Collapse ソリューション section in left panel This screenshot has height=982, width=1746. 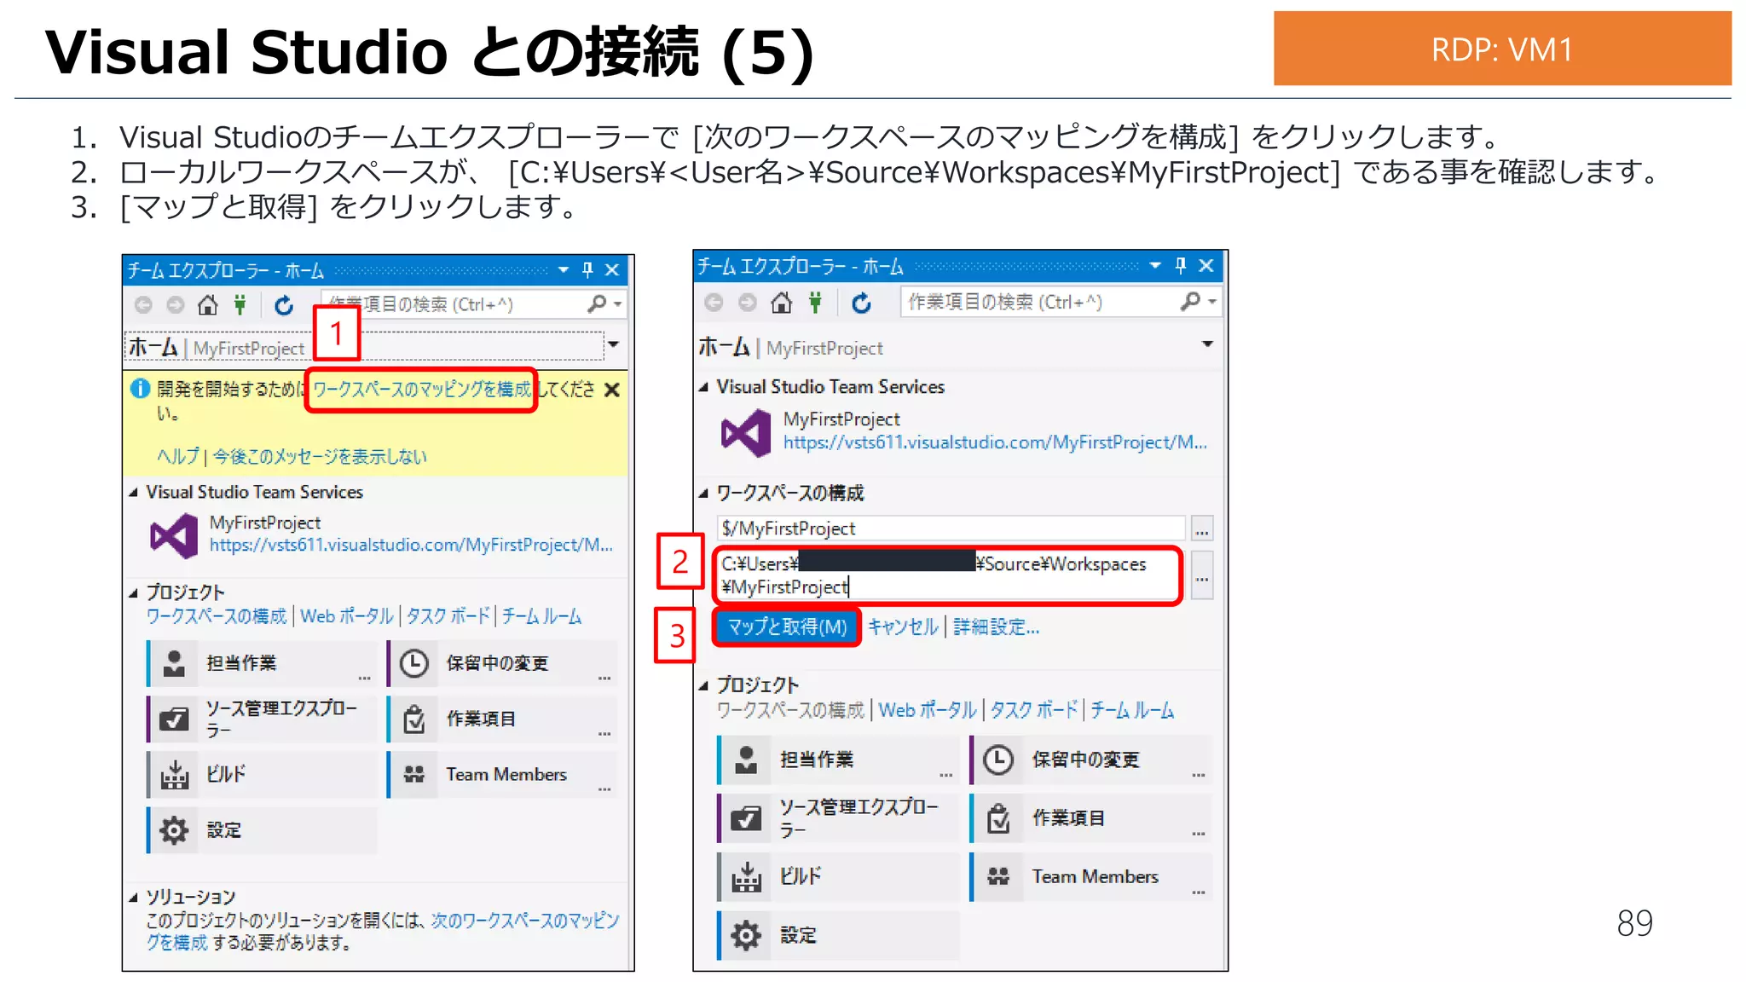[134, 898]
